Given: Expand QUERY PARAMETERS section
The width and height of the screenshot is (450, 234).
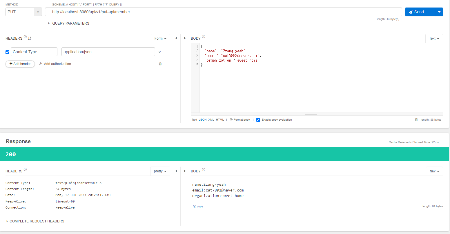Looking at the screenshot, I should pyautogui.click(x=69, y=23).
